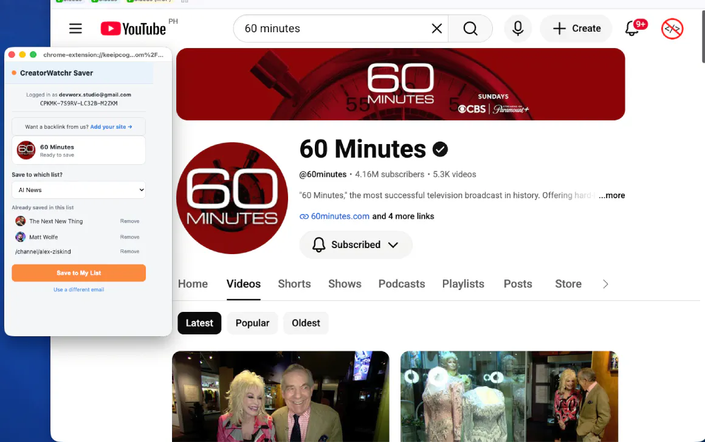Show more channel tabs with right chevron

(605, 284)
